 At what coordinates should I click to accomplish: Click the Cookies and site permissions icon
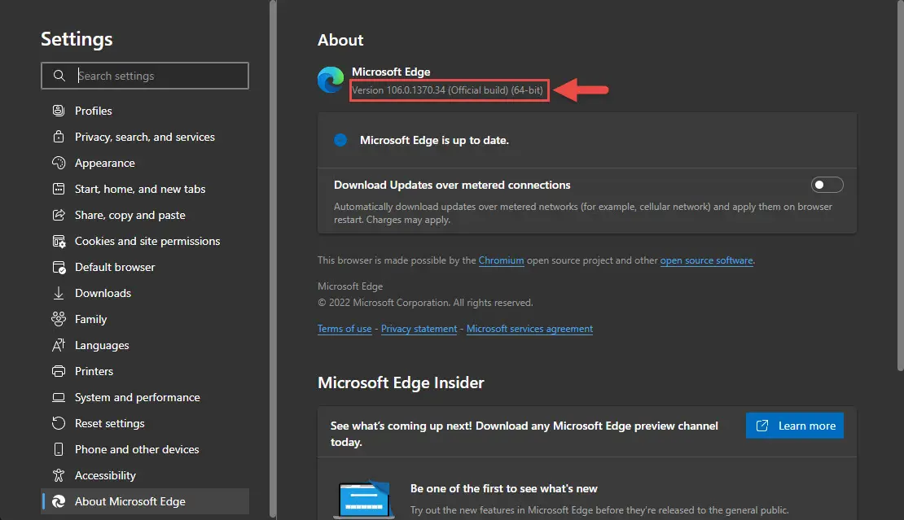(59, 242)
